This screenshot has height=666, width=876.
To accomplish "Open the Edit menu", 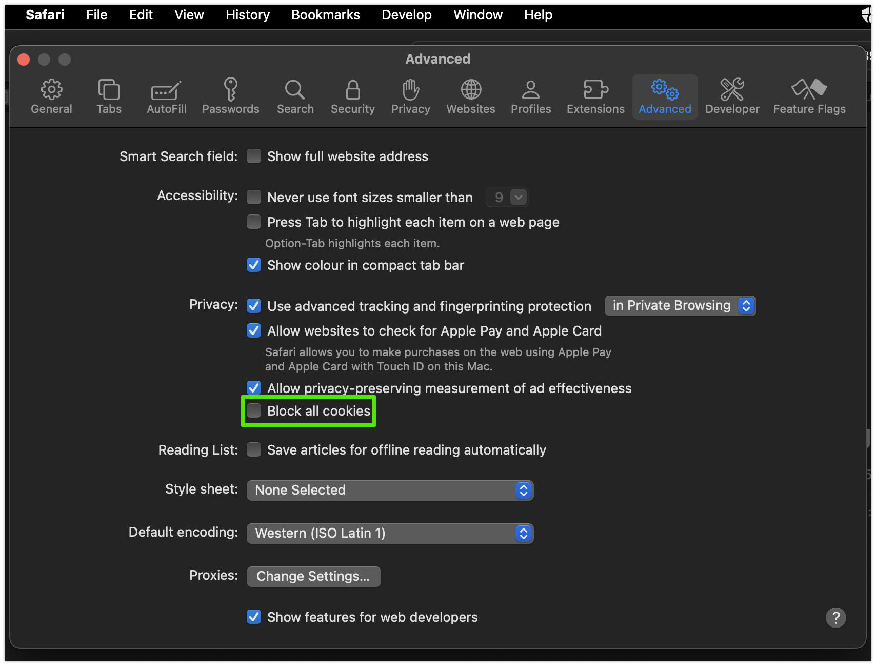I will pyautogui.click(x=141, y=15).
